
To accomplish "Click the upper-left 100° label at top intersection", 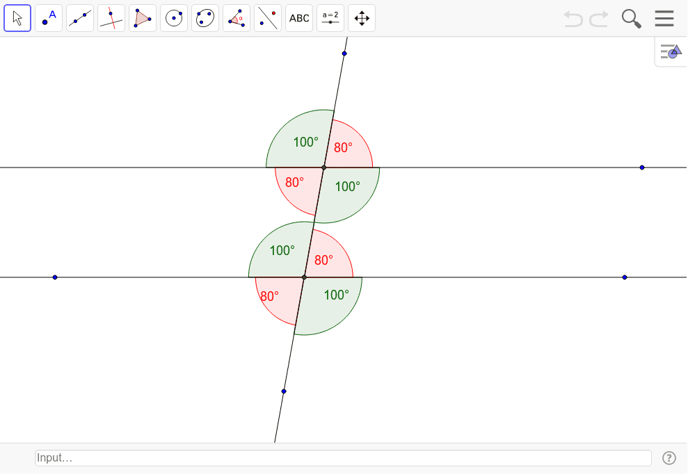I will click(x=306, y=142).
